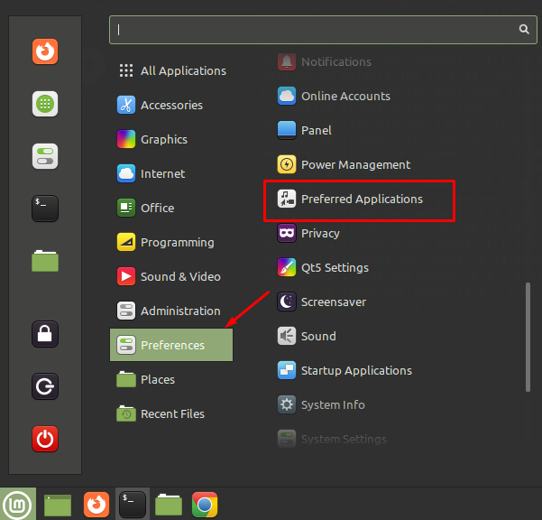
Task: Open System Settings toggles icon in sidebar
Action: (45, 156)
